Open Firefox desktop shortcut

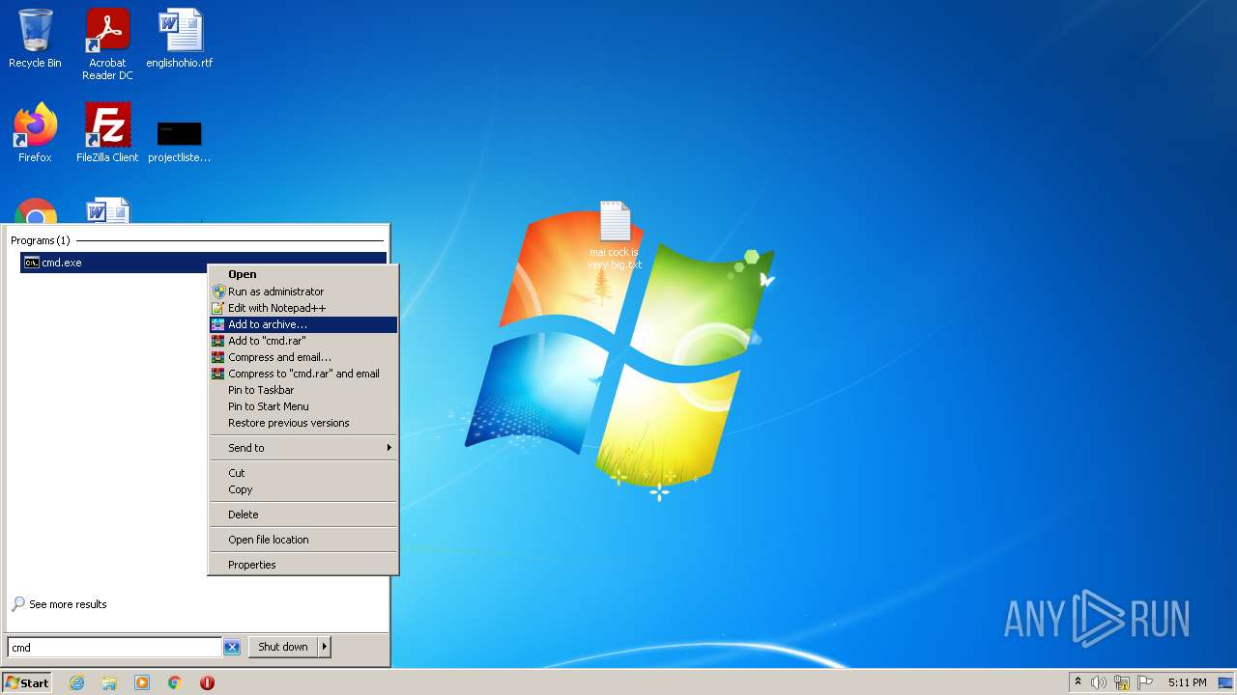coord(35,133)
